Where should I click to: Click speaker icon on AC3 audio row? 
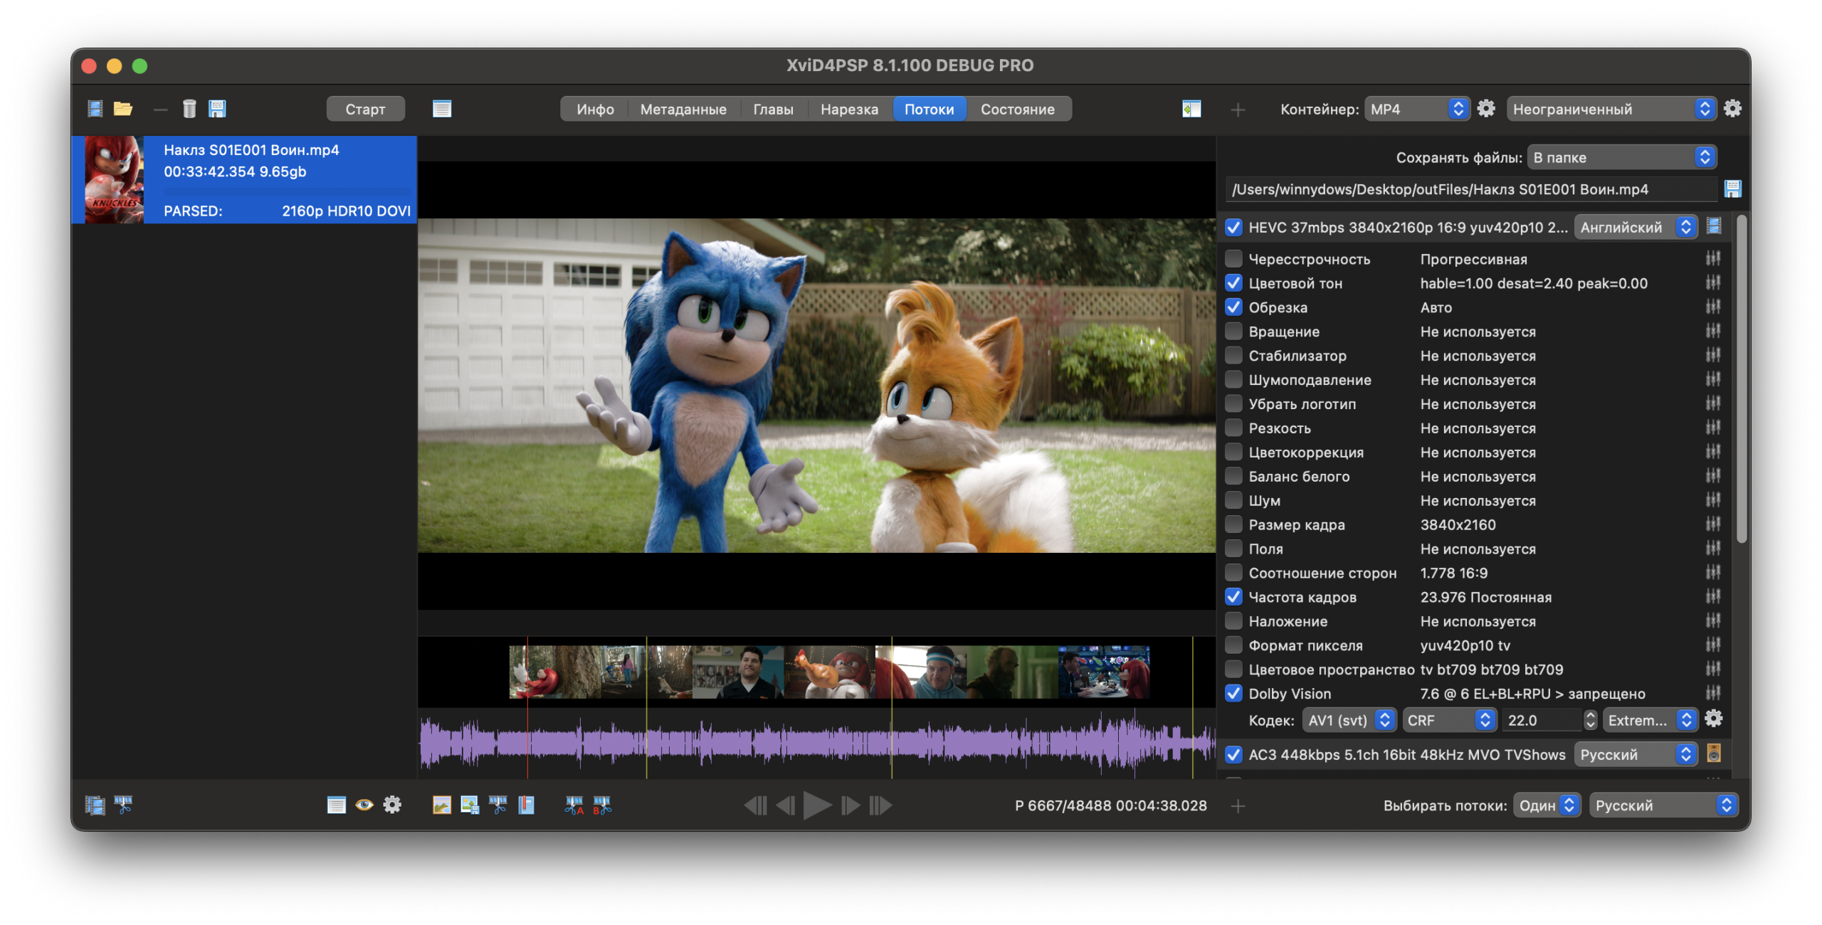(1714, 753)
